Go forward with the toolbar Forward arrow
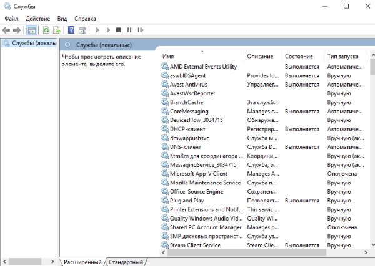Image resolution: width=375 pixels, height=266 pixels. (x=17, y=31)
